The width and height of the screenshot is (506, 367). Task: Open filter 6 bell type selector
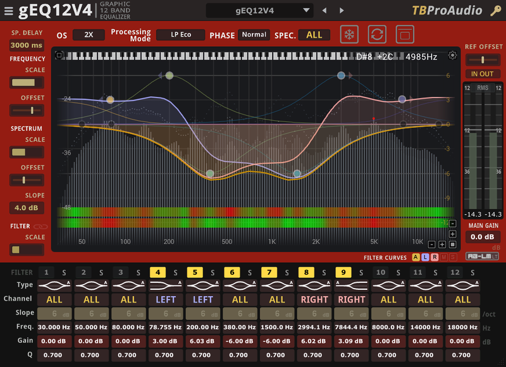240,285
